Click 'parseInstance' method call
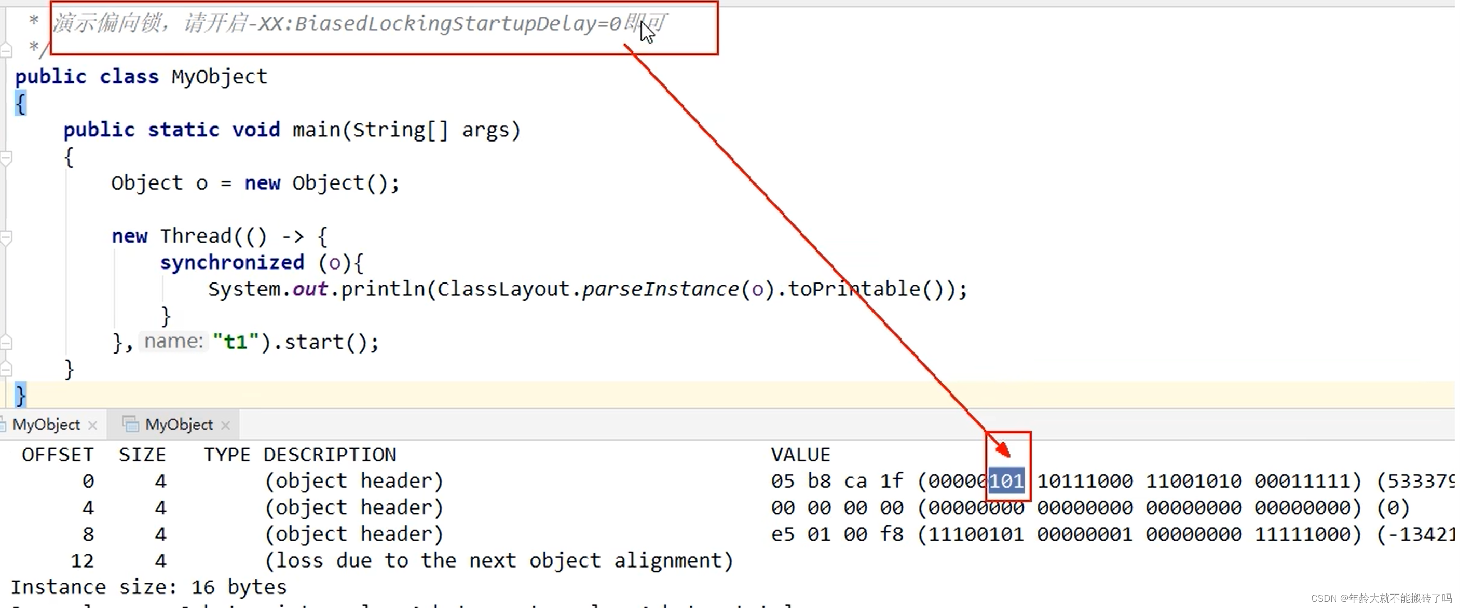This screenshot has height=608, width=1460. [661, 289]
